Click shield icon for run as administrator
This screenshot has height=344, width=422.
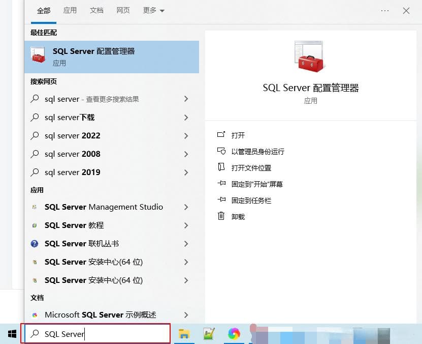221,151
